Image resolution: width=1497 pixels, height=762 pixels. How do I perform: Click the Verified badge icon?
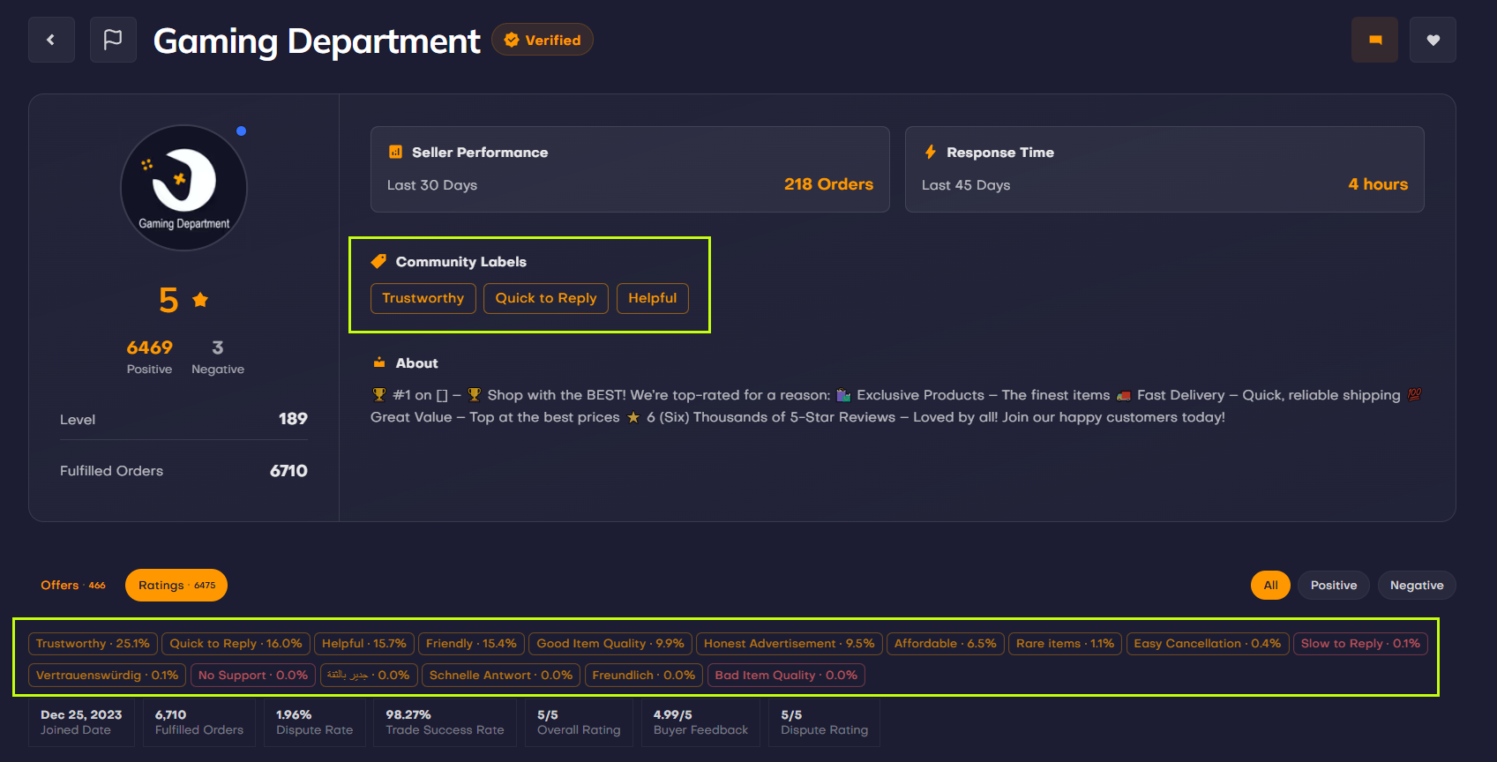click(x=512, y=40)
